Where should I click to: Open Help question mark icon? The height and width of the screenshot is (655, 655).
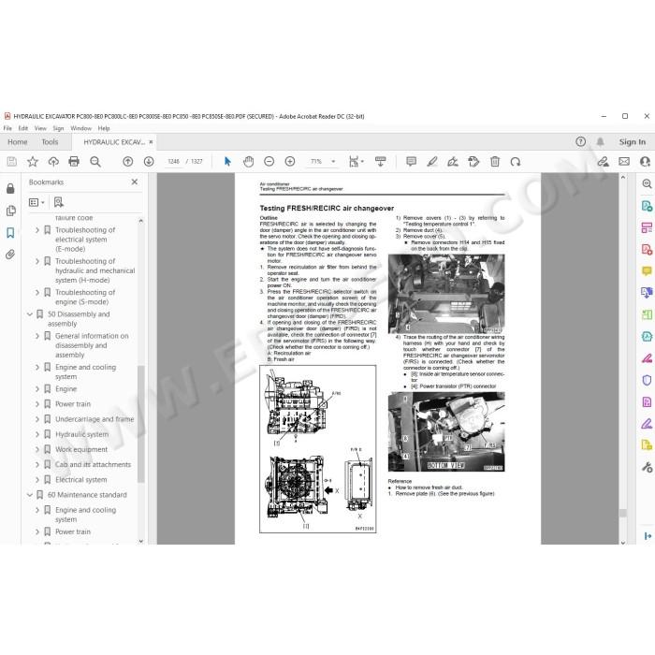point(581,141)
